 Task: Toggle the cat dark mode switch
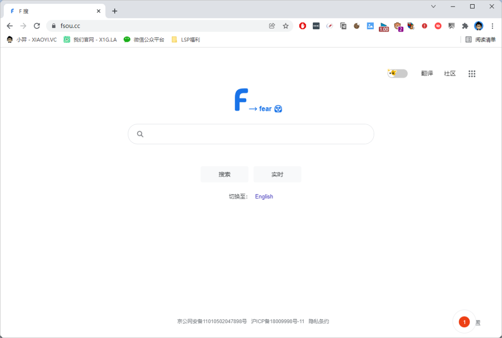[397, 74]
